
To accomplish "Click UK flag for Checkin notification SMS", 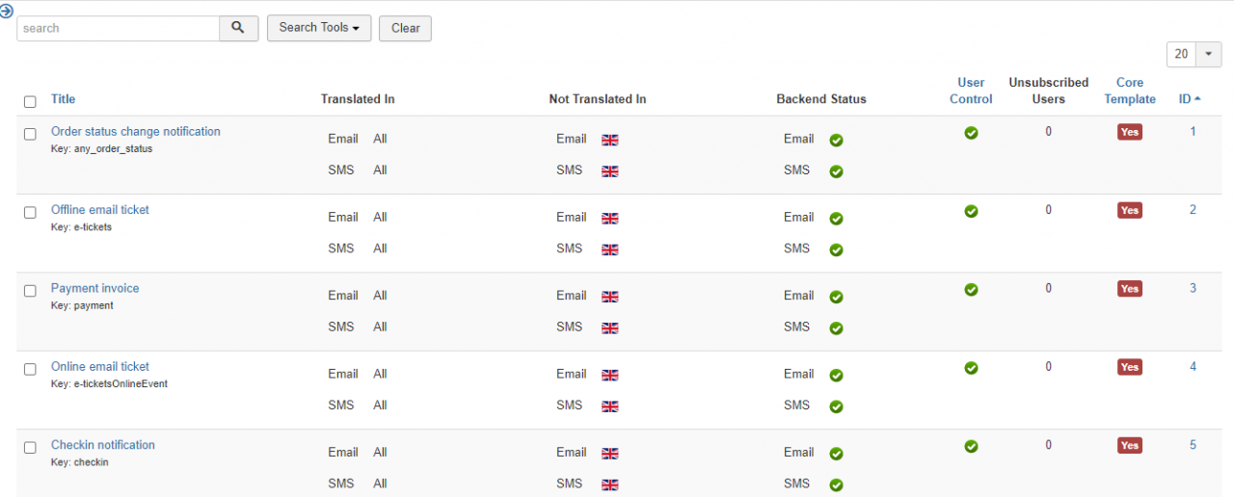I will click(x=609, y=484).
